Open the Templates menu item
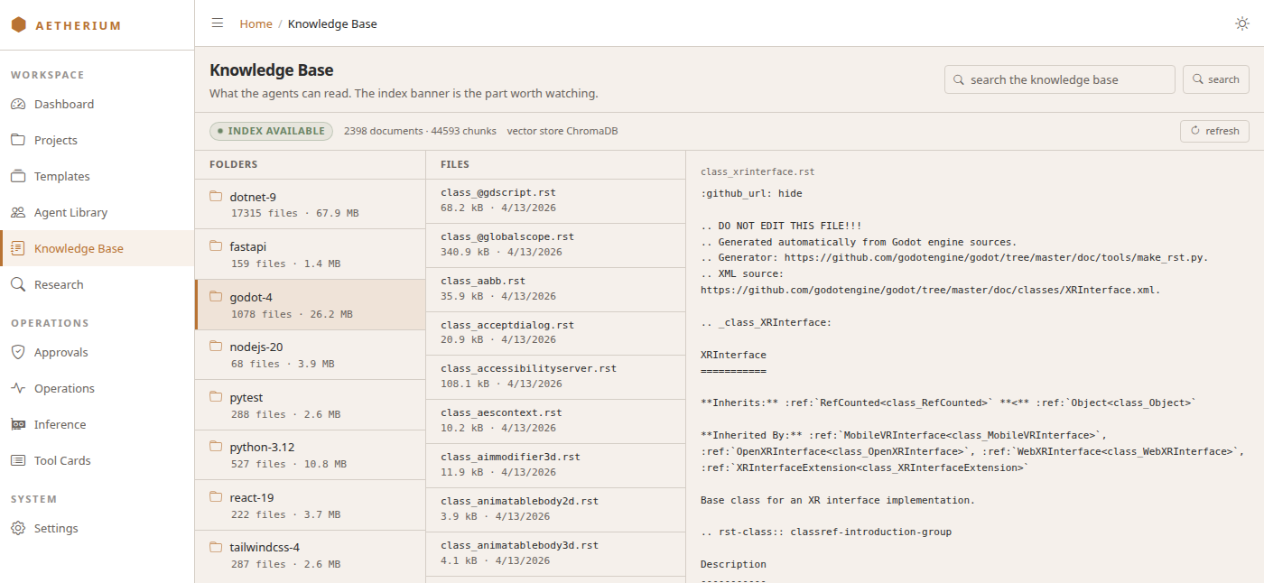This screenshot has height=583, width=1264. [97, 176]
